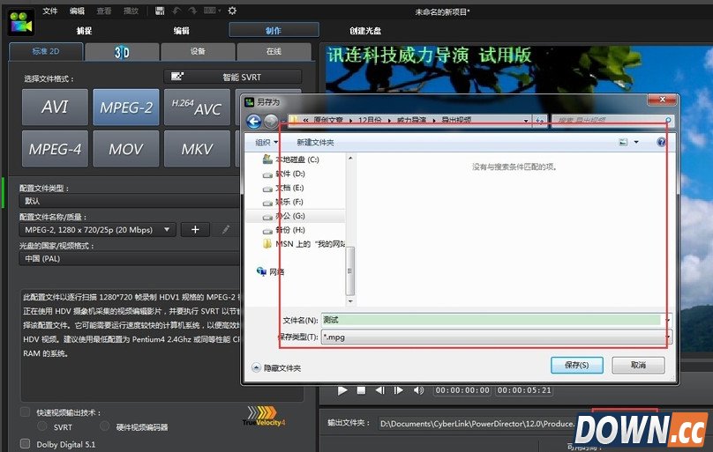Select the 3D output tab
This screenshot has width=713, height=452.
click(122, 52)
